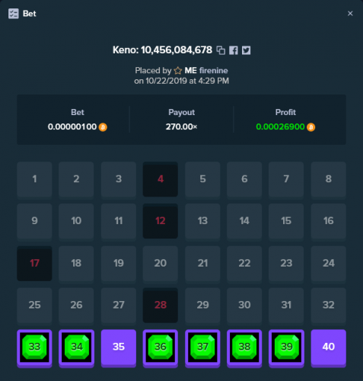Click the bitcoin icon next to Bet amount

coord(103,127)
